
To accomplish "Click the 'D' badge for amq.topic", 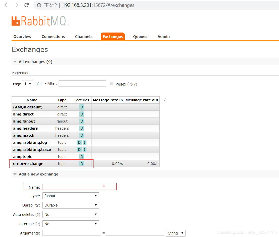I will point(81,156).
